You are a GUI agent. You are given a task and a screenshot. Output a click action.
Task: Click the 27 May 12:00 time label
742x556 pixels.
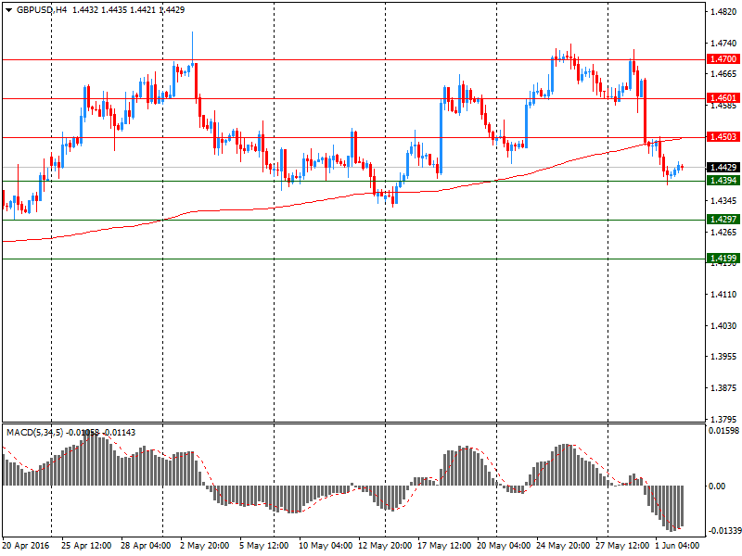622,546
